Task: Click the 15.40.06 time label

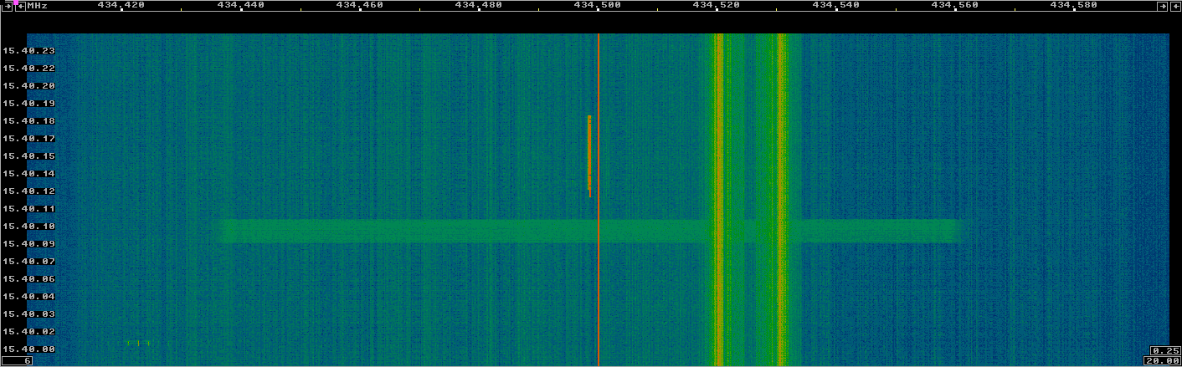Action: (28, 278)
